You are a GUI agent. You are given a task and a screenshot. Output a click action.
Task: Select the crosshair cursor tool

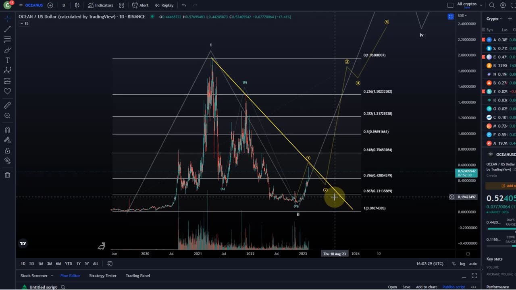tap(7, 19)
